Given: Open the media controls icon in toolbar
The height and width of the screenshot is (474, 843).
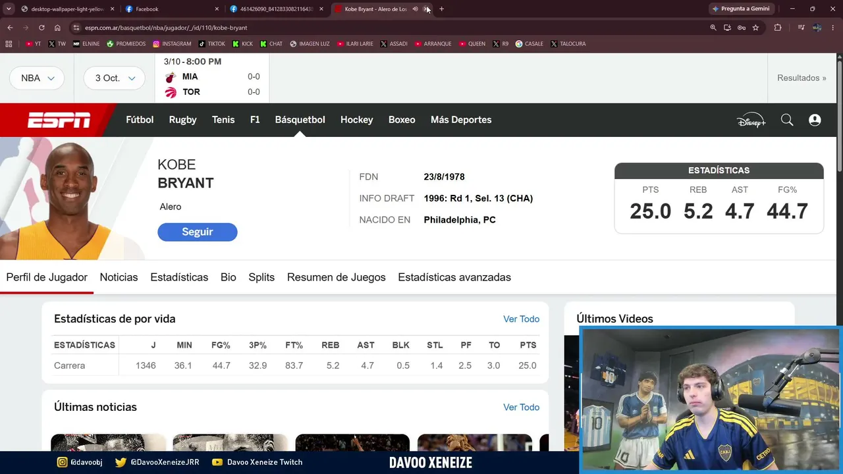Looking at the screenshot, I should [801, 28].
